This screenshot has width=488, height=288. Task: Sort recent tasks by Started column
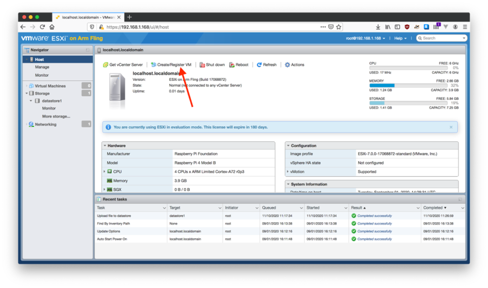(x=313, y=208)
